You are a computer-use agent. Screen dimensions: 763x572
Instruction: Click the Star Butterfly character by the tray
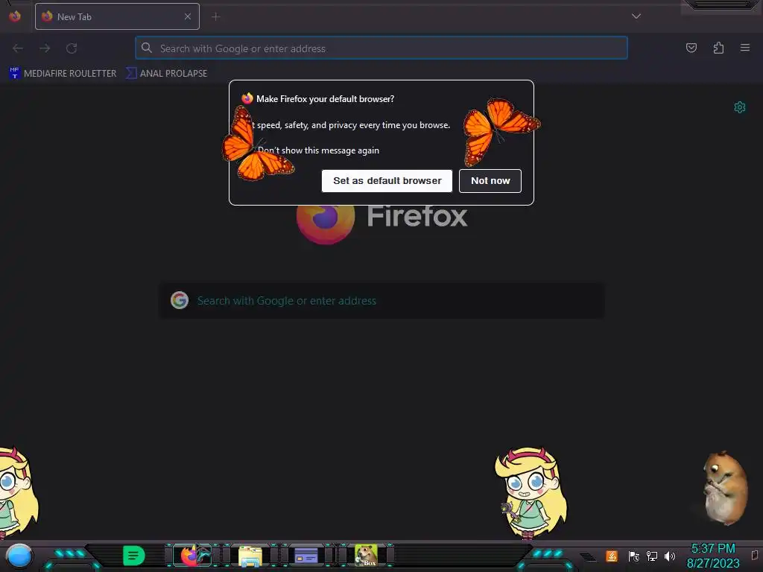[531, 493]
